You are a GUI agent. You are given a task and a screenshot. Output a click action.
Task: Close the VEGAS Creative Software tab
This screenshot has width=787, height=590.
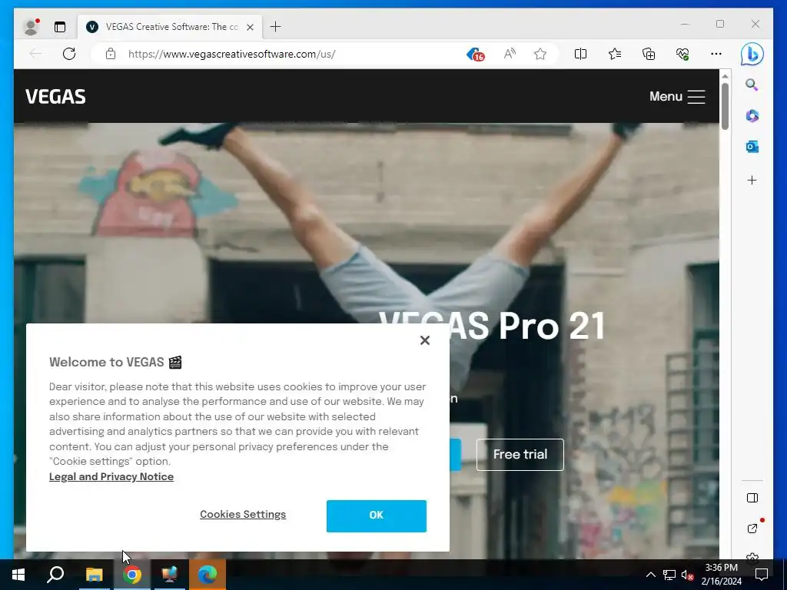[x=250, y=27]
